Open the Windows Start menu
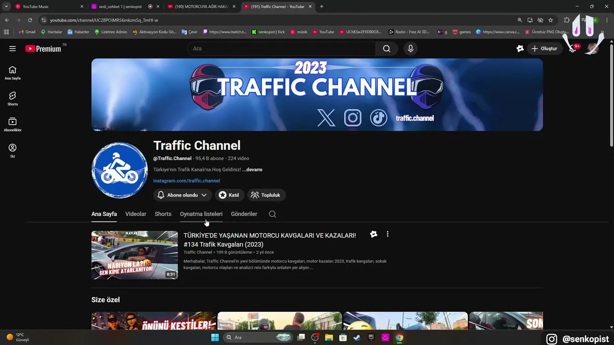This screenshot has width=614, height=345. pos(215,337)
